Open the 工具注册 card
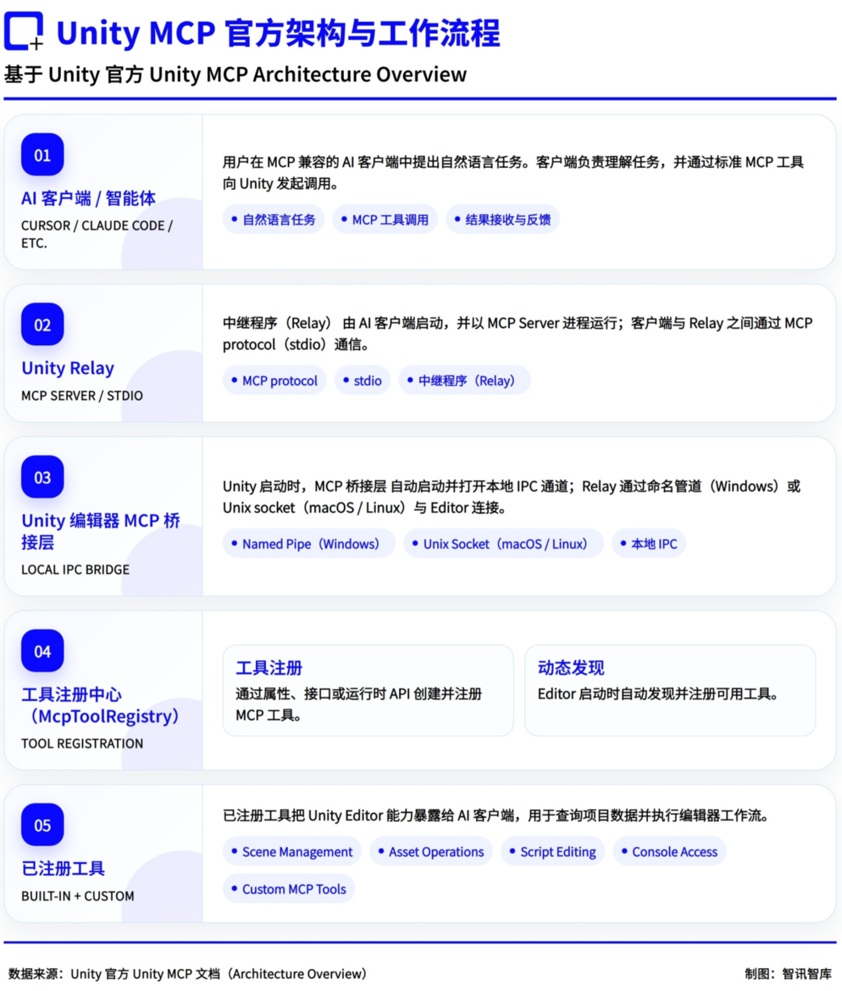 tap(368, 690)
